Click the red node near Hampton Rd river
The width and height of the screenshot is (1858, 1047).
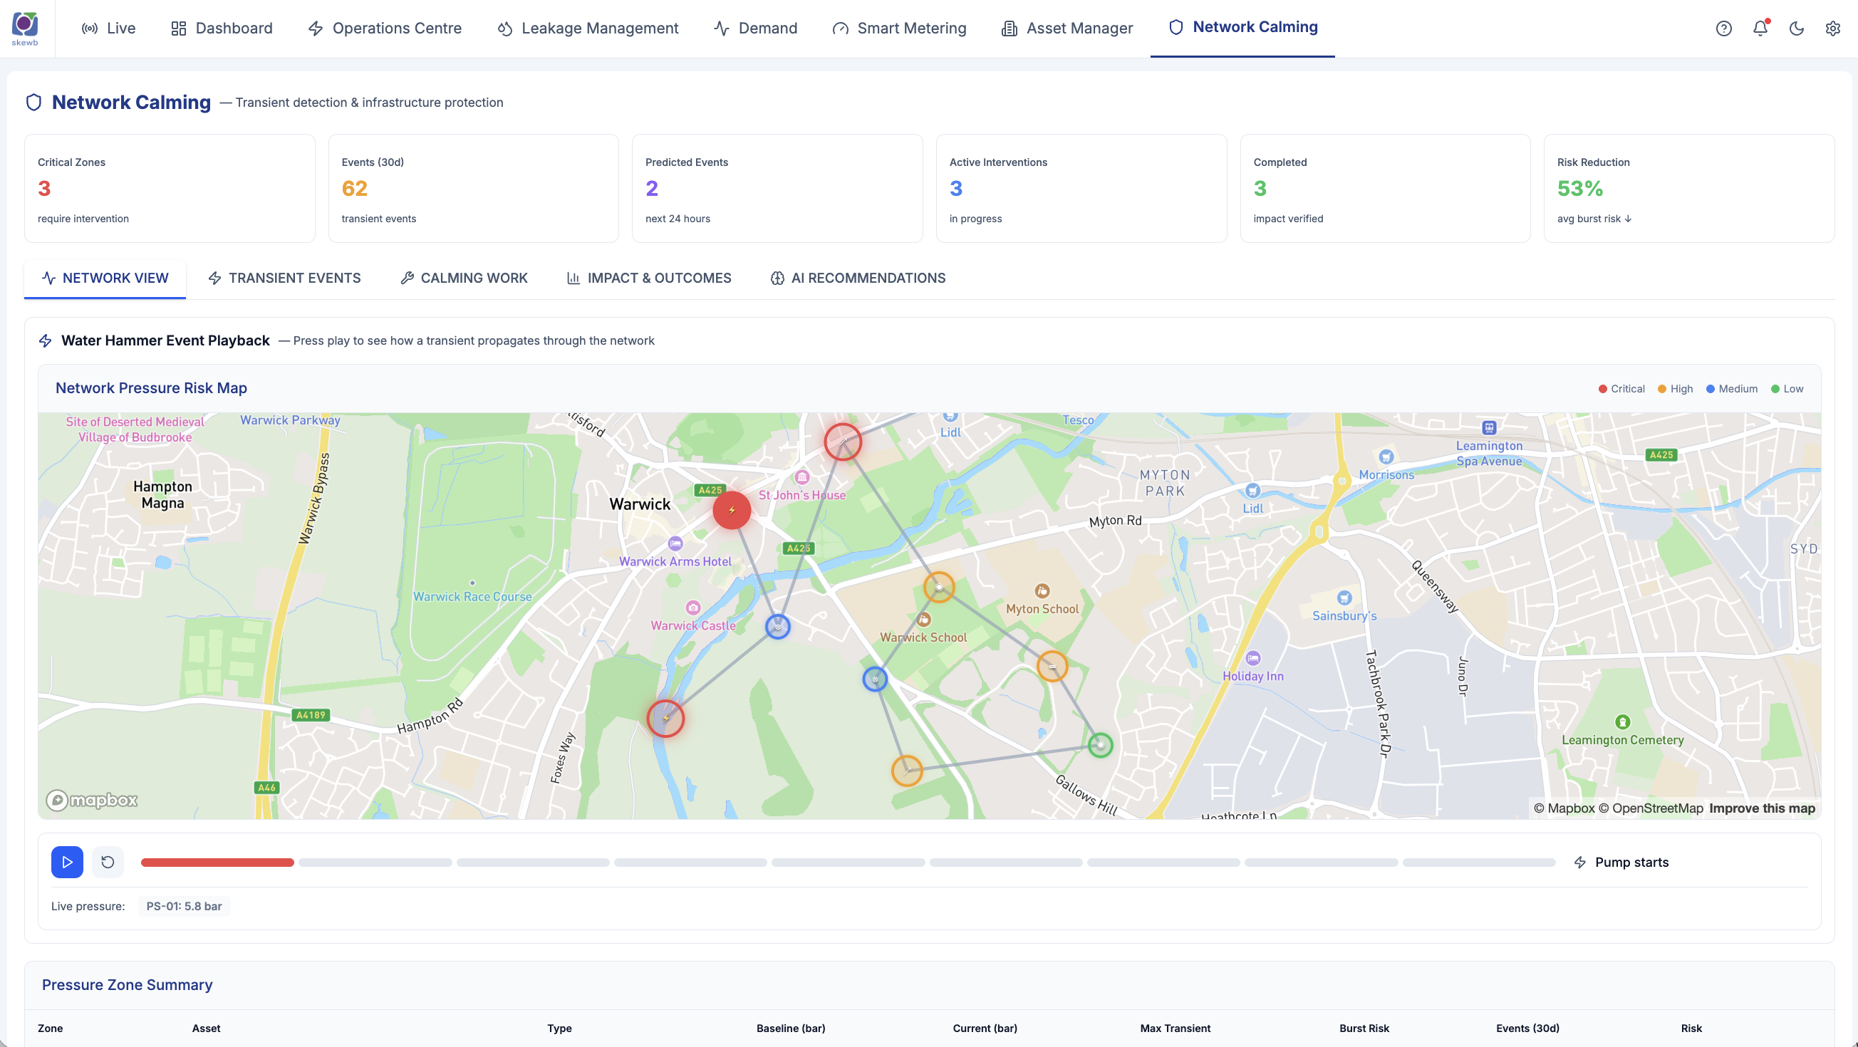click(665, 717)
